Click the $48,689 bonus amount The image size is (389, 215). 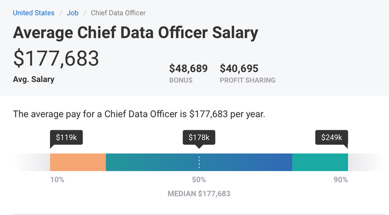pyautogui.click(x=188, y=69)
